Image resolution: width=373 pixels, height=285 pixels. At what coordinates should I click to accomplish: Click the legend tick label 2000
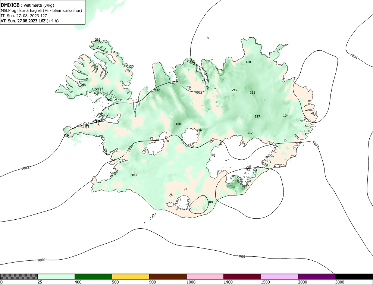(303, 282)
